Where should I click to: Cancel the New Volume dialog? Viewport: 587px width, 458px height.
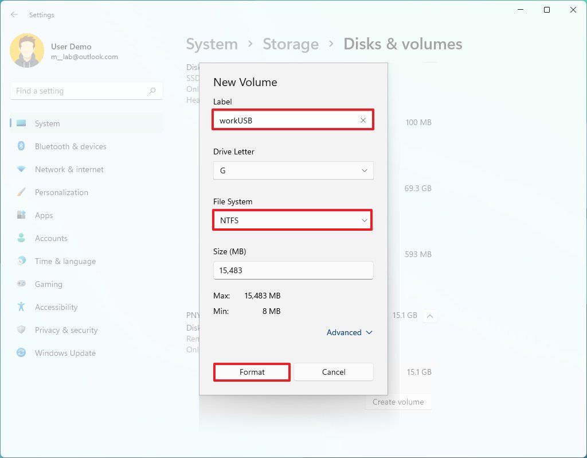334,372
